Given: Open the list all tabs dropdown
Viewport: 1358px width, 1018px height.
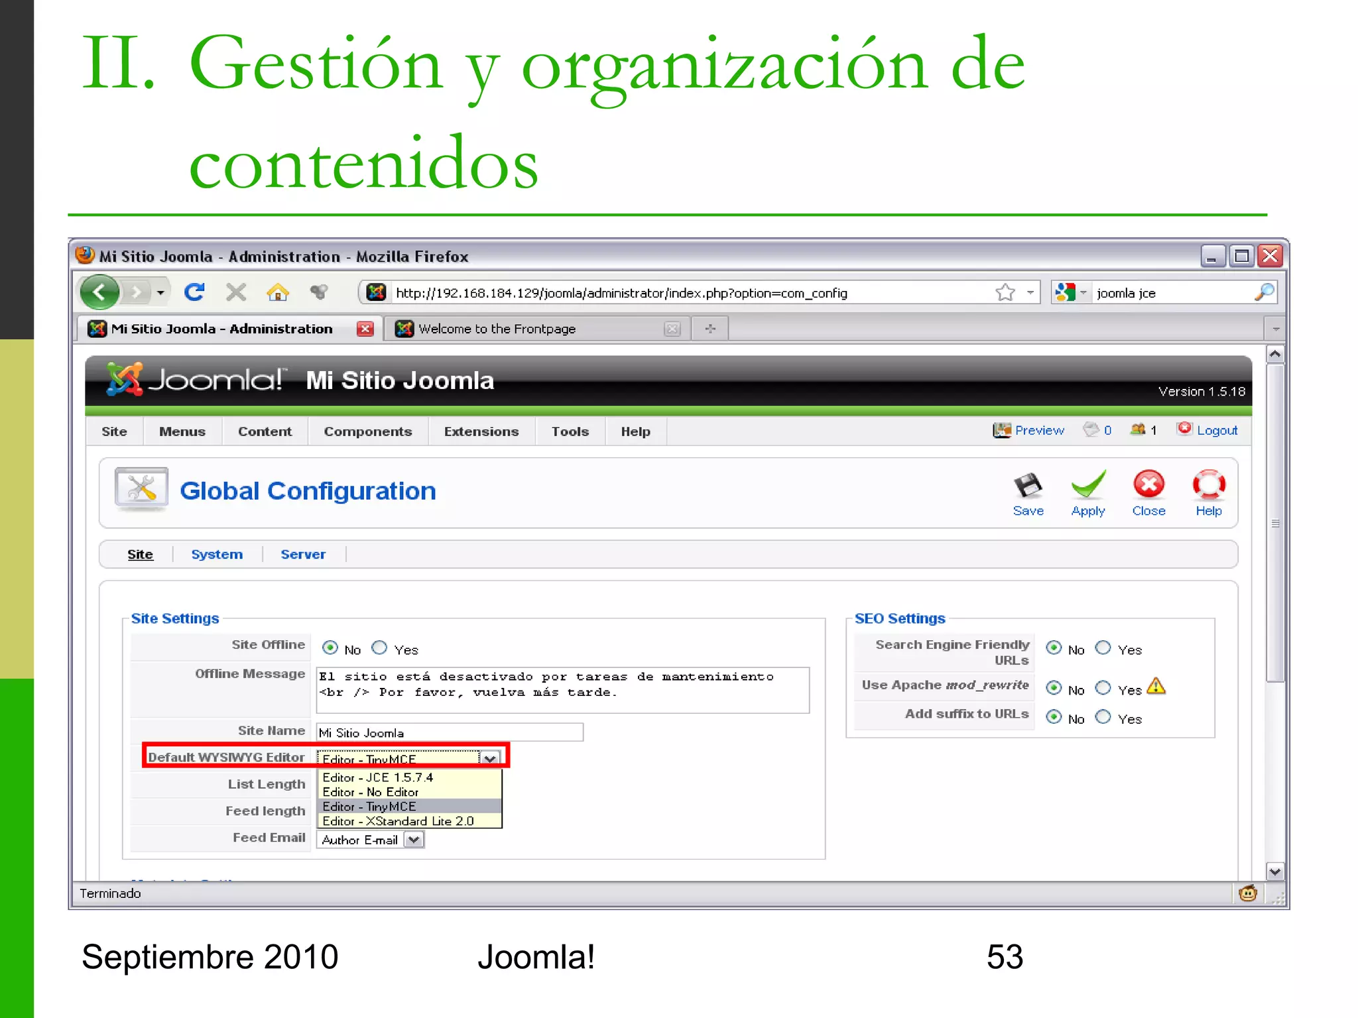Looking at the screenshot, I should 1275,329.
